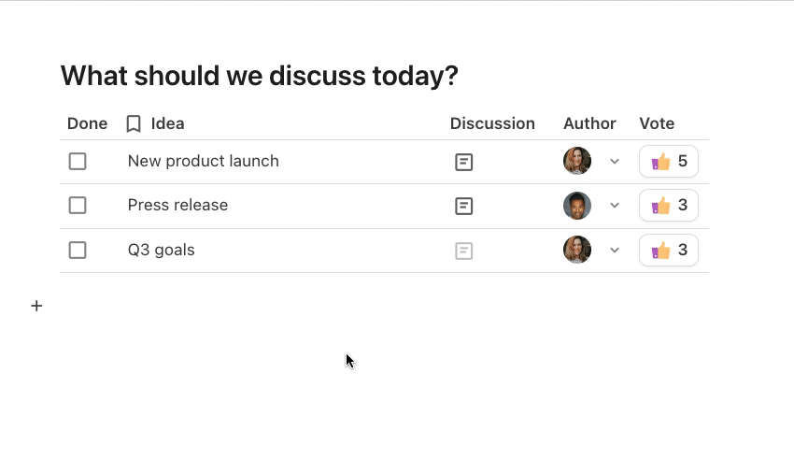Vote thumbs up on Press release
794x460 pixels.
pos(669,206)
